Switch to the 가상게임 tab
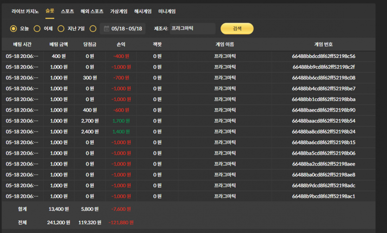Viewport: 387px width, 233px height. pos(119,11)
